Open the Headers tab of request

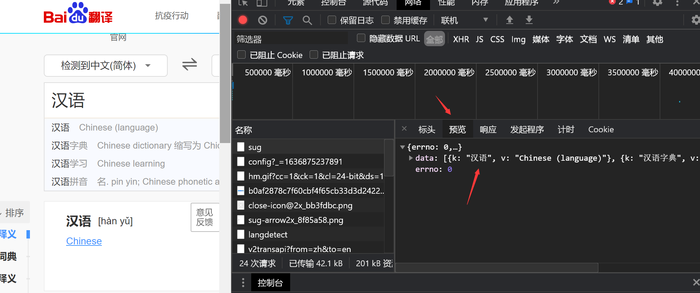[x=427, y=129]
